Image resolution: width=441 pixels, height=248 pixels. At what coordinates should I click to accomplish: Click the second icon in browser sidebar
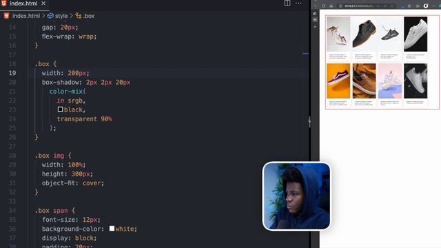tap(315, 20)
